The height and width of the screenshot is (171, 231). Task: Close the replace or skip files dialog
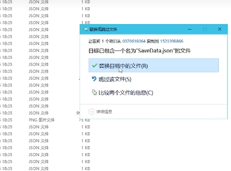pyautogui.click(x=219, y=29)
